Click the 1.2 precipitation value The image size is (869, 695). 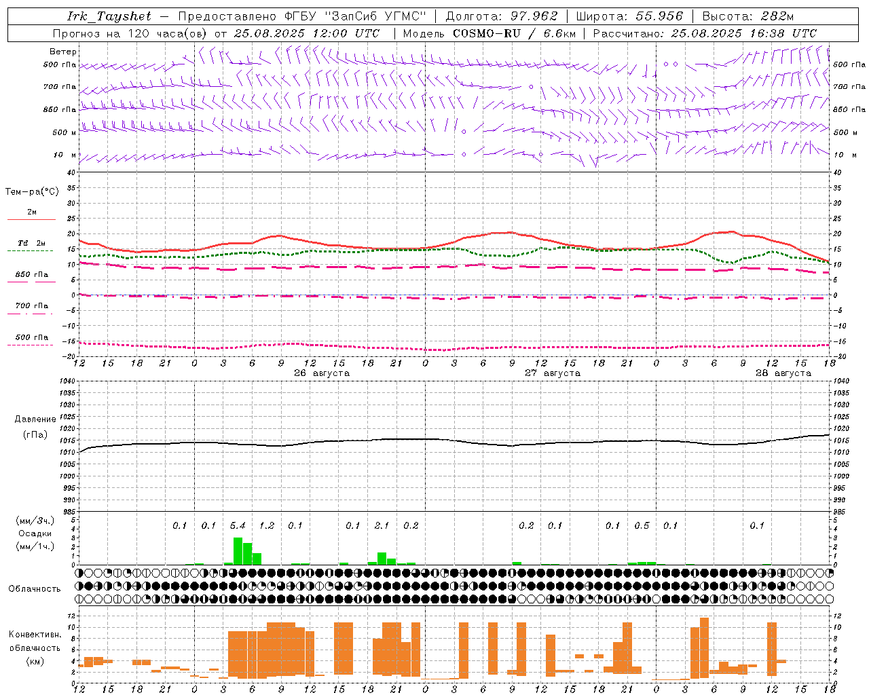coord(267,526)
